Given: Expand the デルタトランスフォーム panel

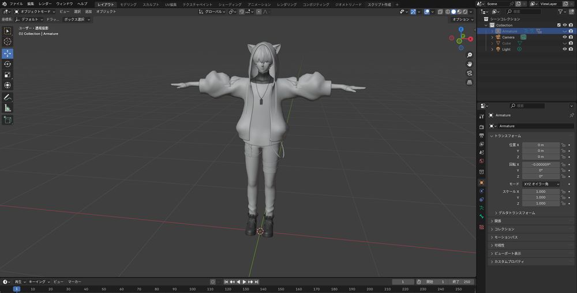Looking at the screenshot, I should coord(515,213).
